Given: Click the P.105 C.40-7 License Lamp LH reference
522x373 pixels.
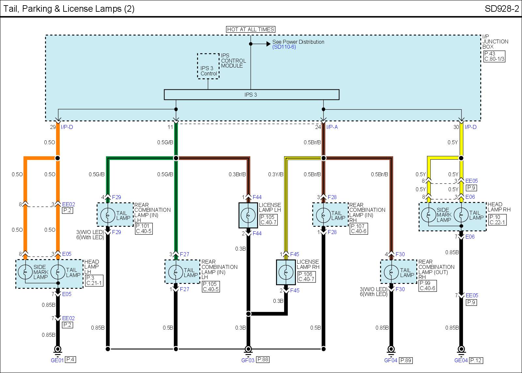Looking at the screenshot, I should pyautogui.click(x=269, y=220).
